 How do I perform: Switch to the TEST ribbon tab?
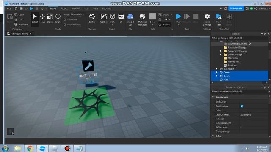[x=86, y=8]
